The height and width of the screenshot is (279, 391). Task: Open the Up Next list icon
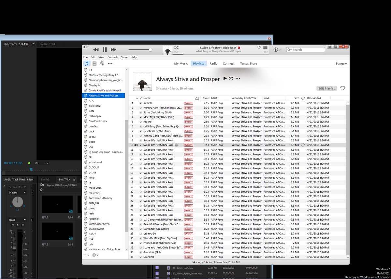coord(266,48)
